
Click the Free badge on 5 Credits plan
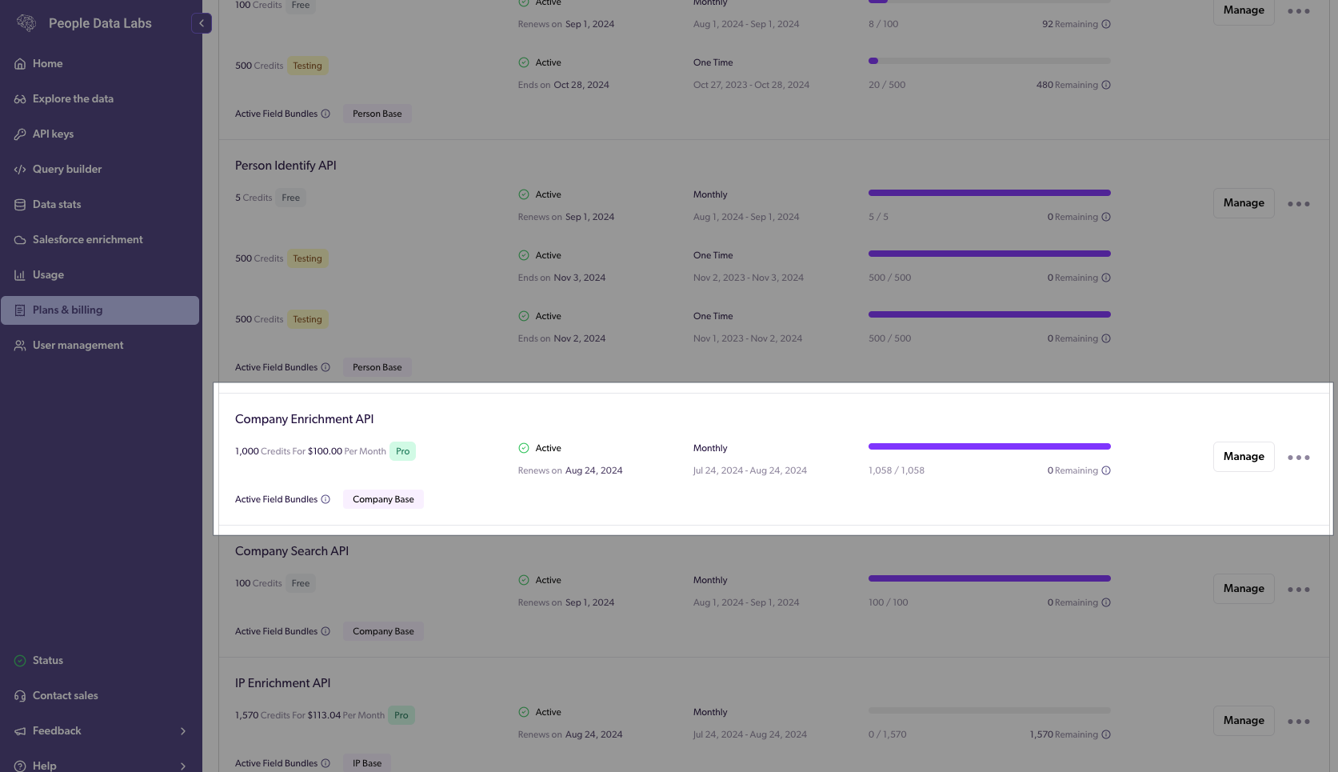(x=290, y=198)
